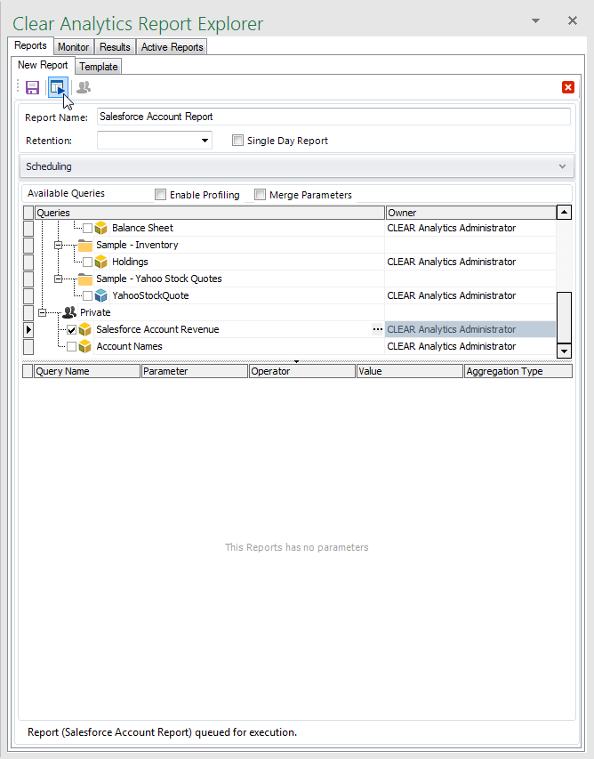Screen dimensions: 594x759
Task: Open the Retention dropdown
Action: pos(205,141)
